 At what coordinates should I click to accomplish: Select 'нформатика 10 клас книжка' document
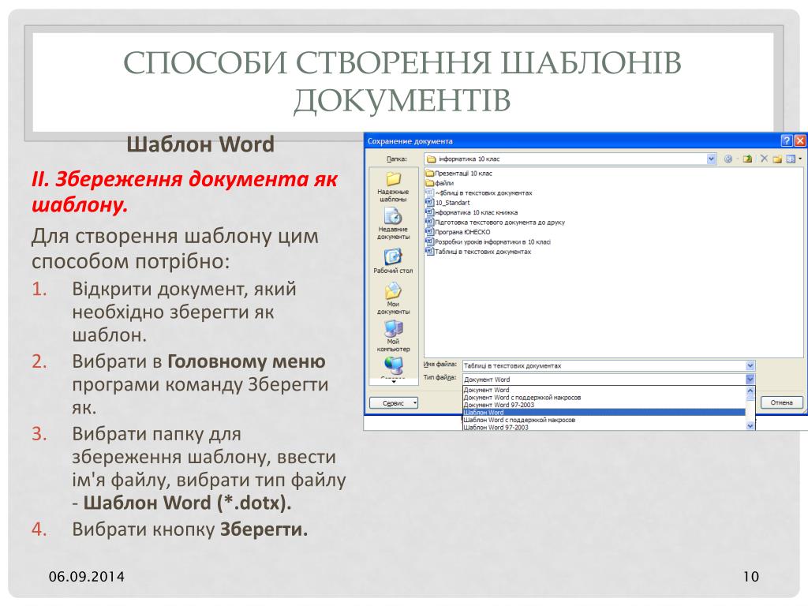click(472, 212)
